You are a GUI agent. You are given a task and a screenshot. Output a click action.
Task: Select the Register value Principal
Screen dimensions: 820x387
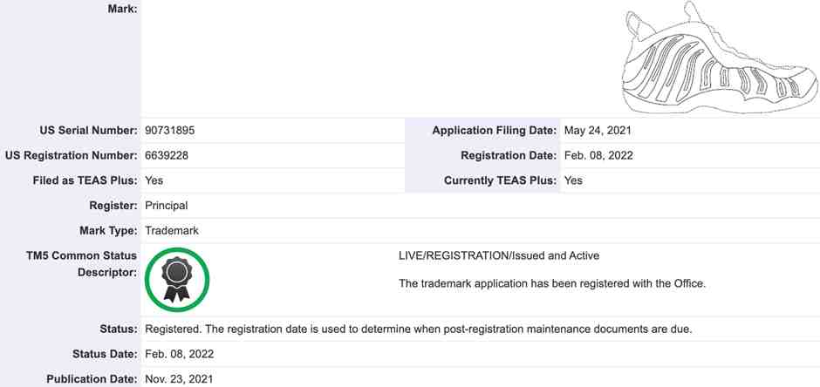(x=167, y=206)
